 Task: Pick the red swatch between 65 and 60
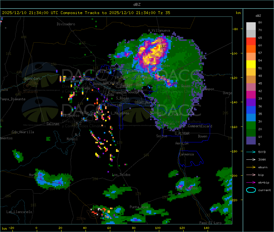point(251,41)
